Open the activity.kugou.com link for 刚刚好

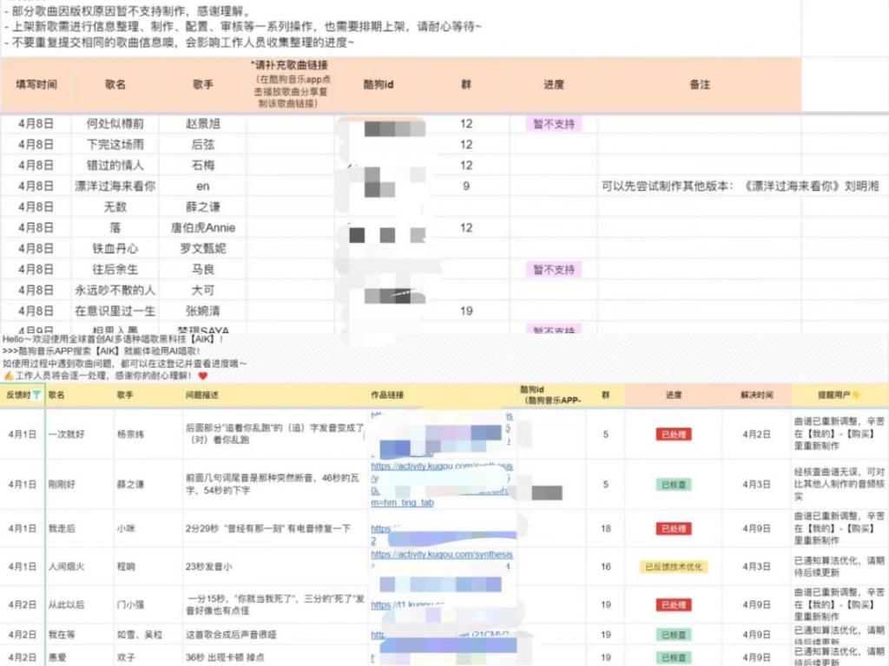pyautogui.click(x=442, y=466)
